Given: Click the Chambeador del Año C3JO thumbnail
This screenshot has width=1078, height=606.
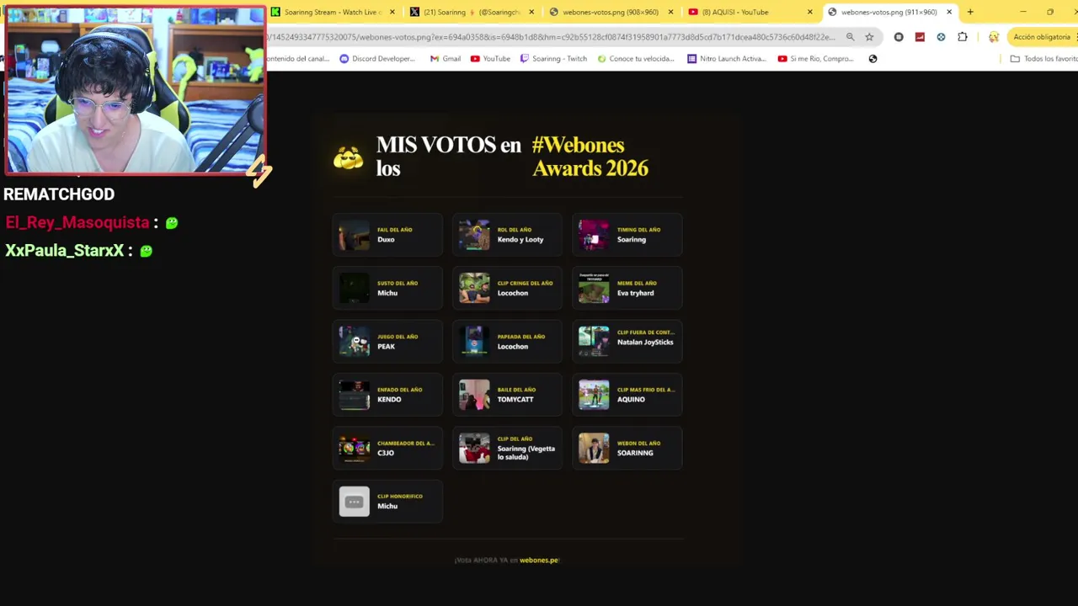Looking at the screenshot, I should [354, 449].
